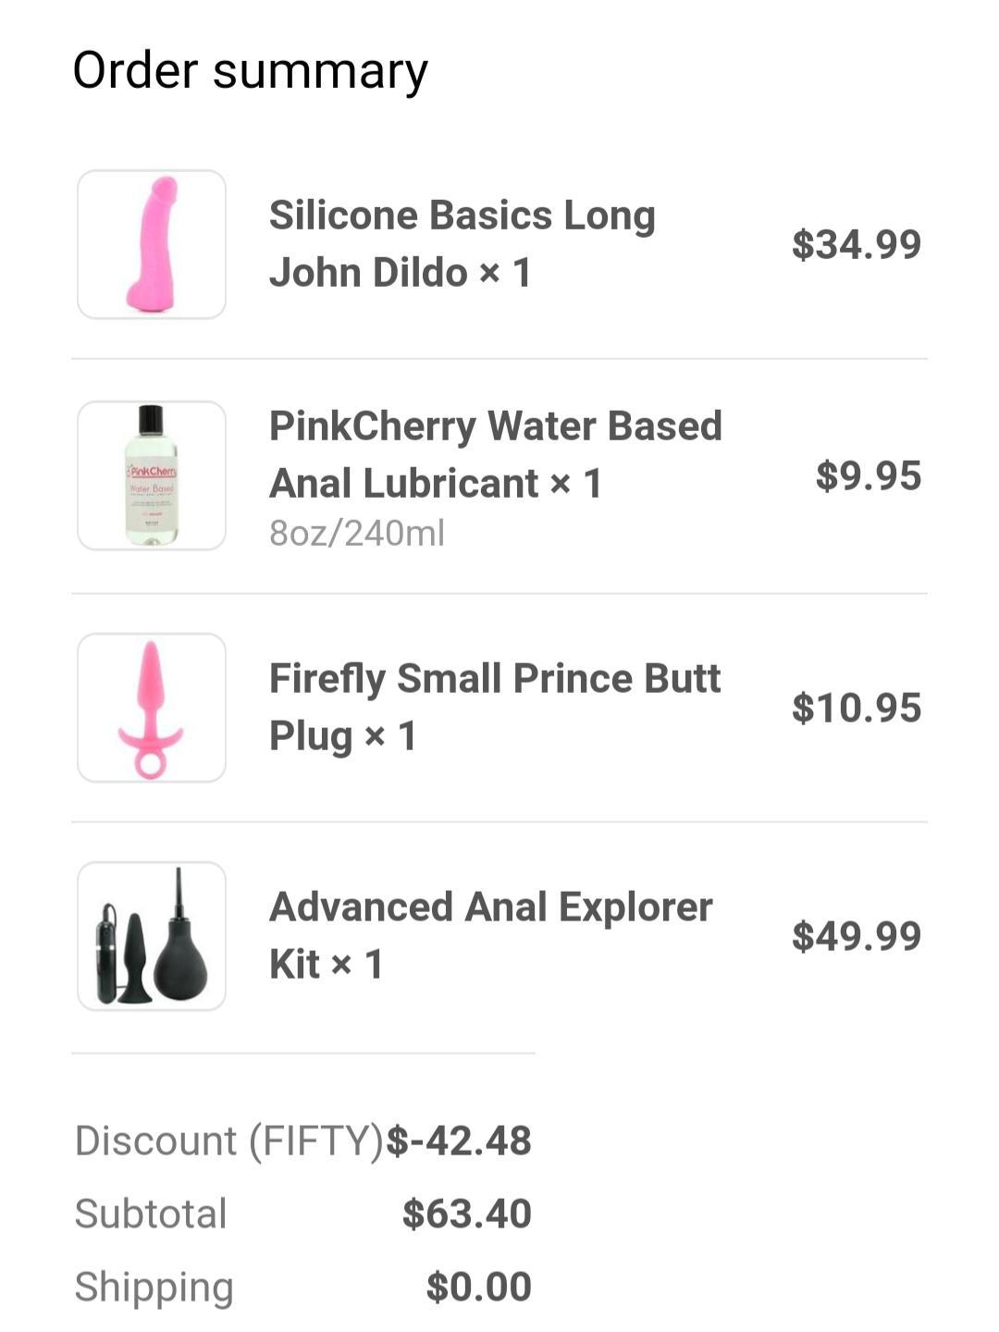
Task: Click the Silicone Basics Long John product thumbnail
Action: tap(152, 244)
